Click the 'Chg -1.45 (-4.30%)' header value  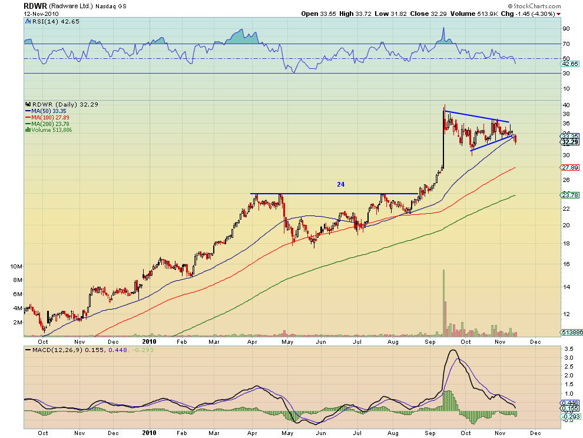528,14
